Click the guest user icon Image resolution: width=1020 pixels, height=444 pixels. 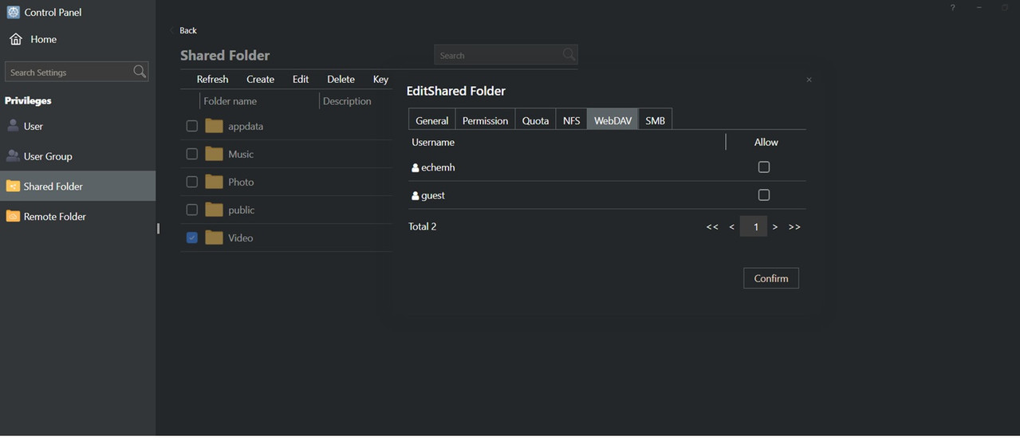415,195
